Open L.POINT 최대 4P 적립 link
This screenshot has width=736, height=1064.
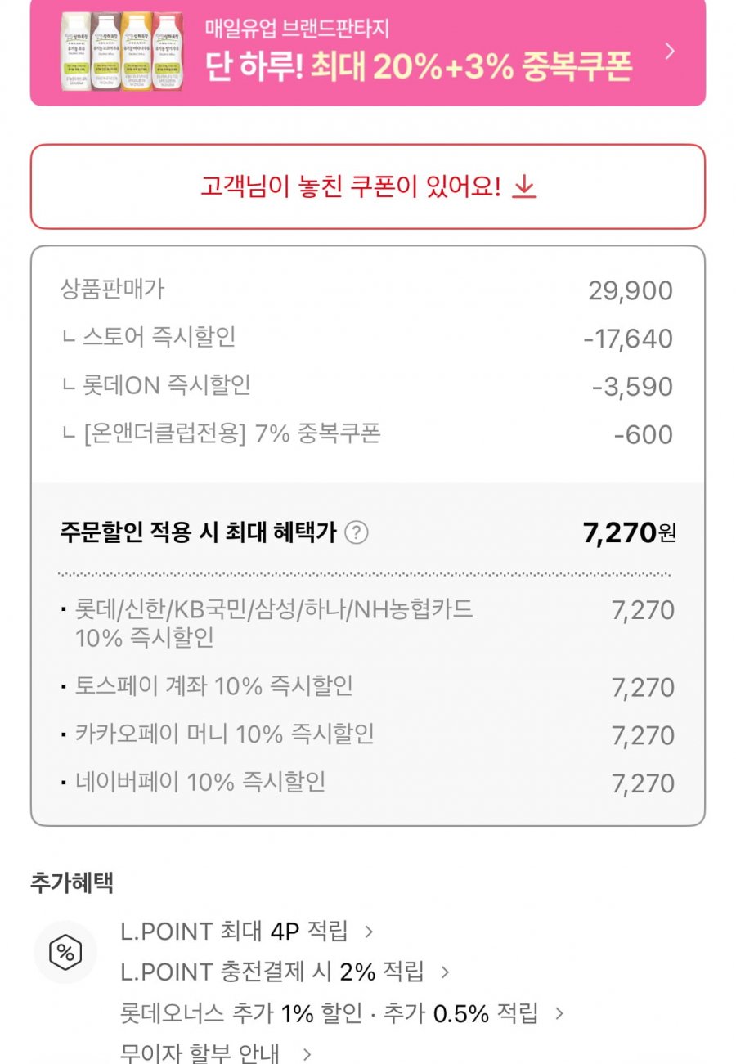click(234, 931)
